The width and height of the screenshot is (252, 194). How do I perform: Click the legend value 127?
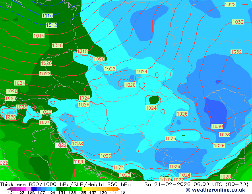pyautogui.click(x=41, y=192)
